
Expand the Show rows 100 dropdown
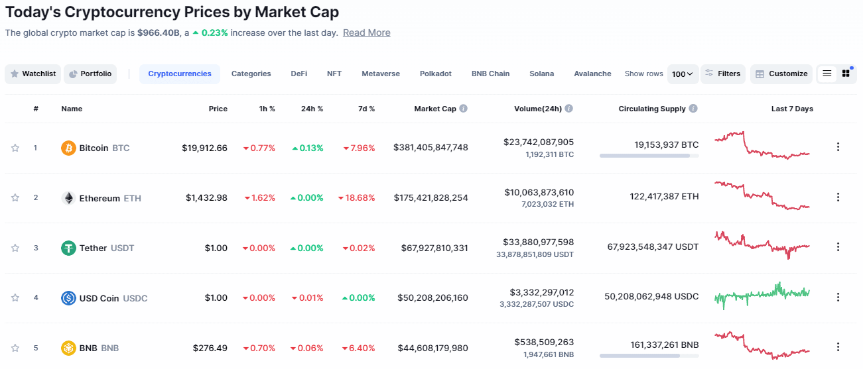click(683, 74)
